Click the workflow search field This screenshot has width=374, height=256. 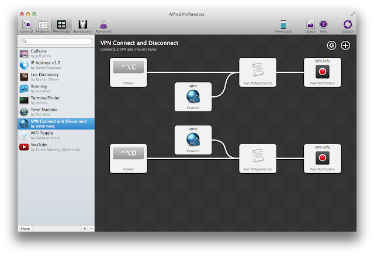click(x=56, y=41)
